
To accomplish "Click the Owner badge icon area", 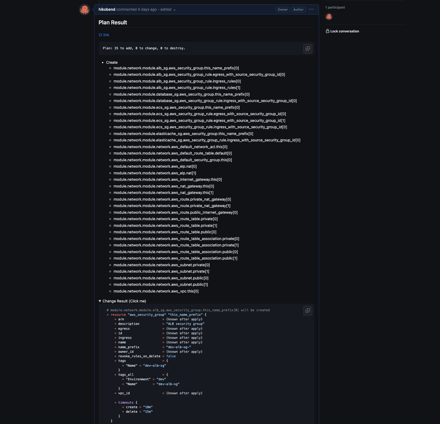I will point(282,9).
